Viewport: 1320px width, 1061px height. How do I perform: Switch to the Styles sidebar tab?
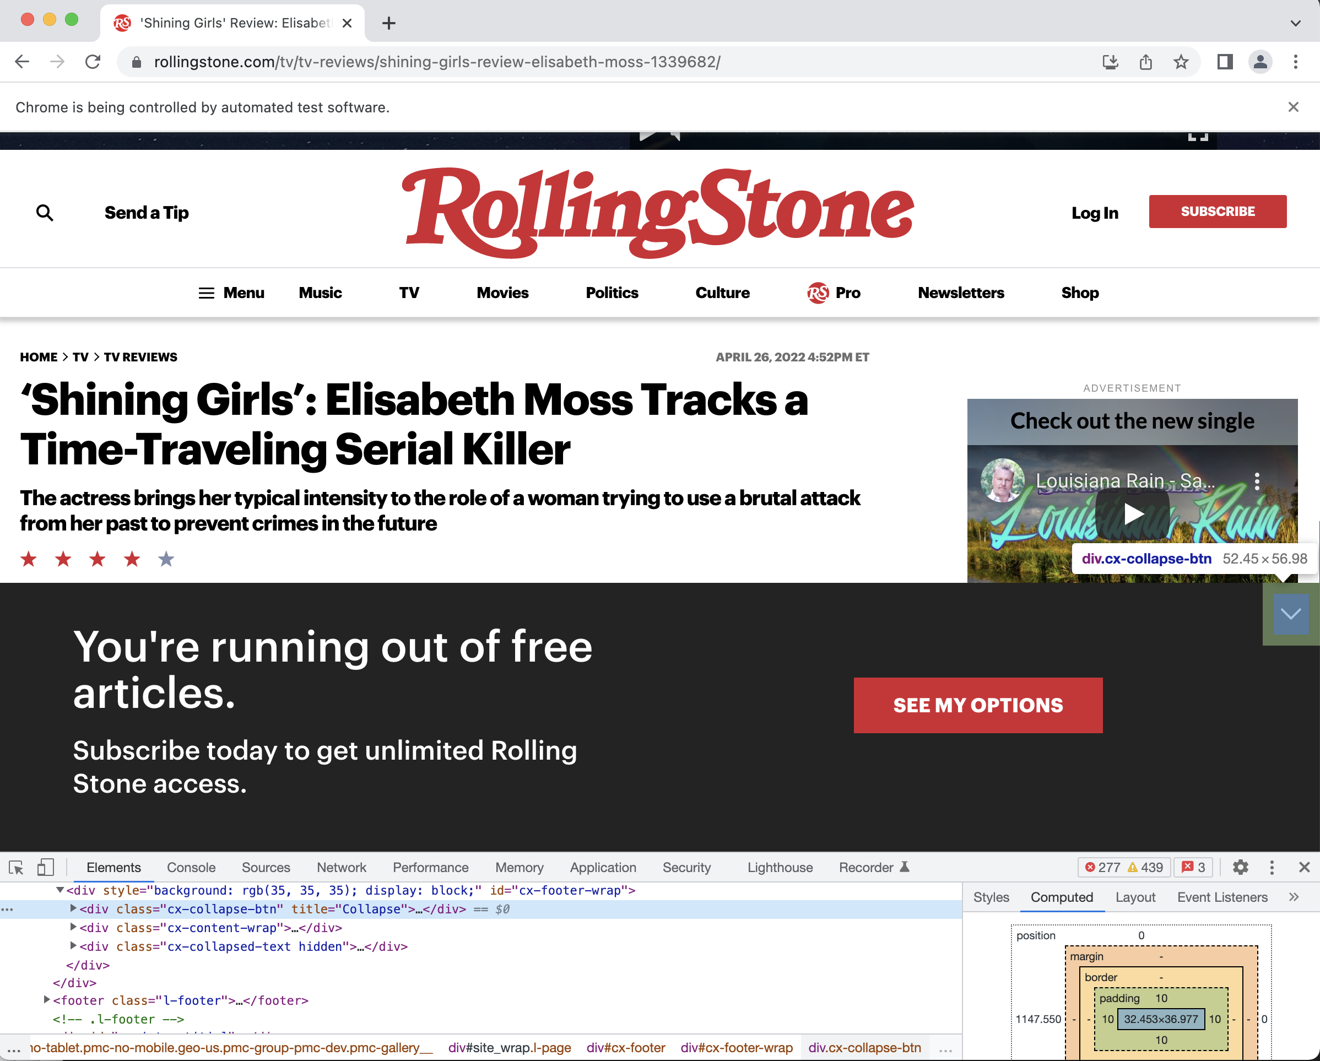tap(991, 897)
